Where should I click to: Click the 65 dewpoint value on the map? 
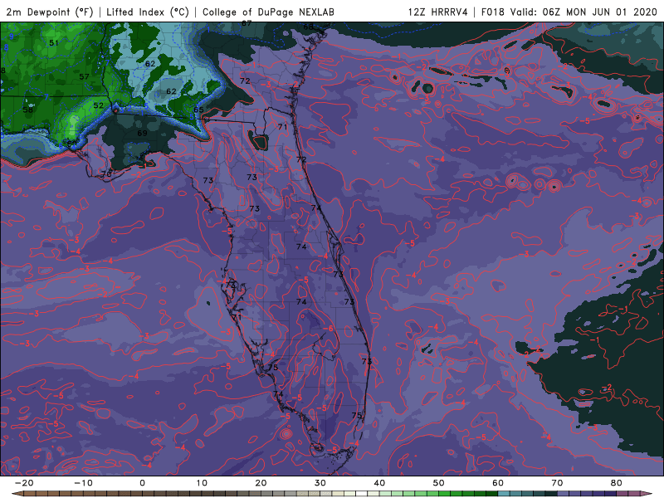point(198,110)
